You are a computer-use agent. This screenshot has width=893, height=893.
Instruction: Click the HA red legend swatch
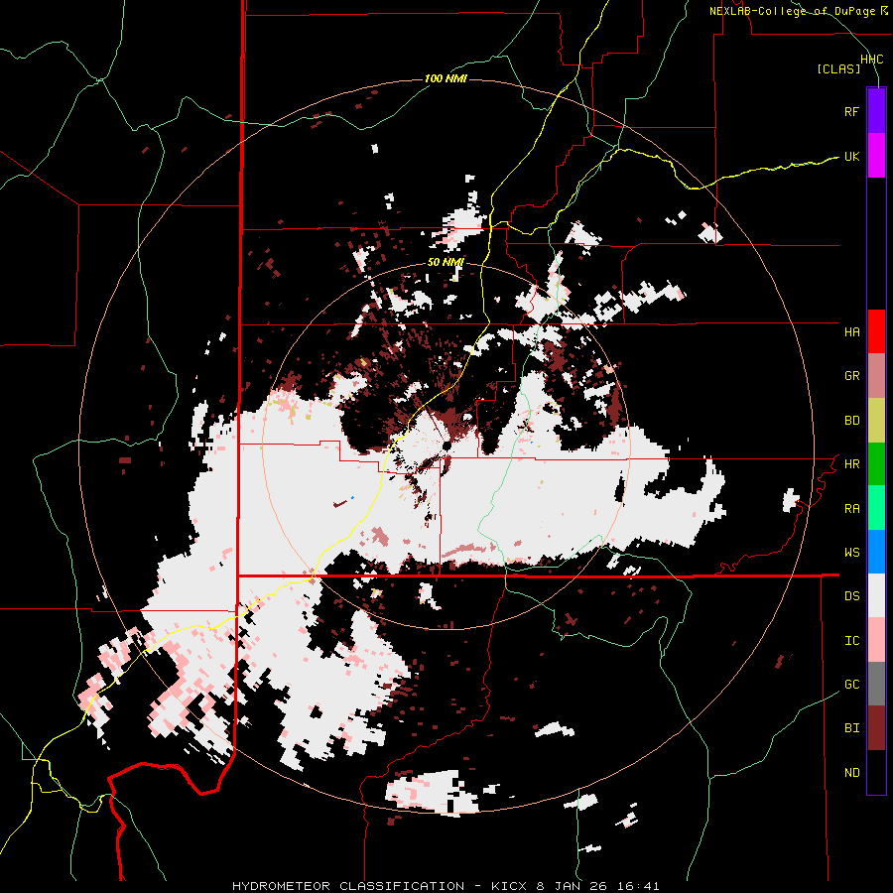tap(876, 331)
